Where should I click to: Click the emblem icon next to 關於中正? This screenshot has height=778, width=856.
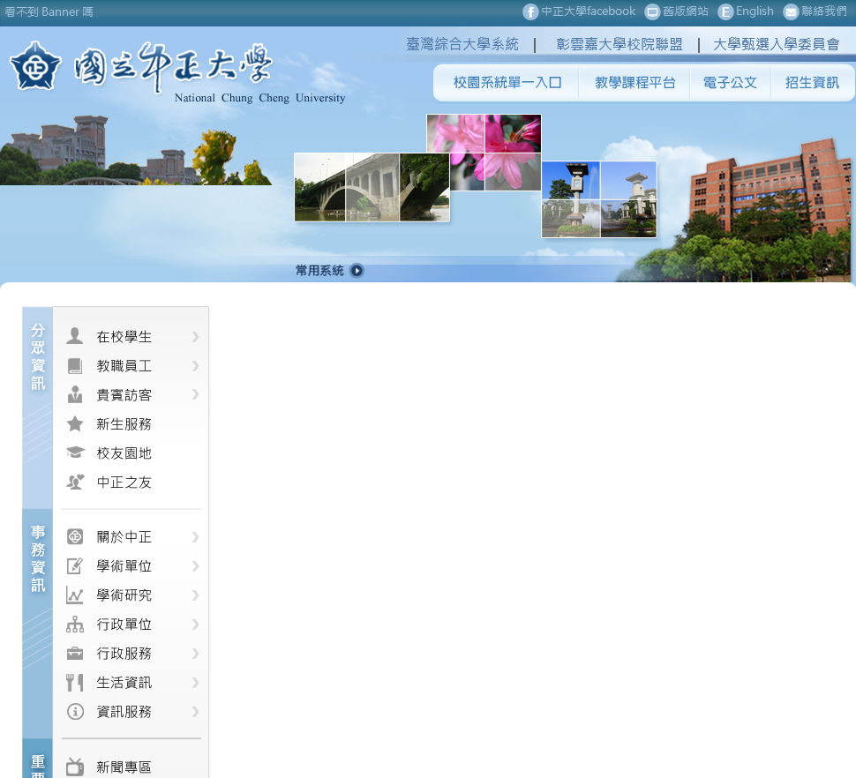pos(75,537)
